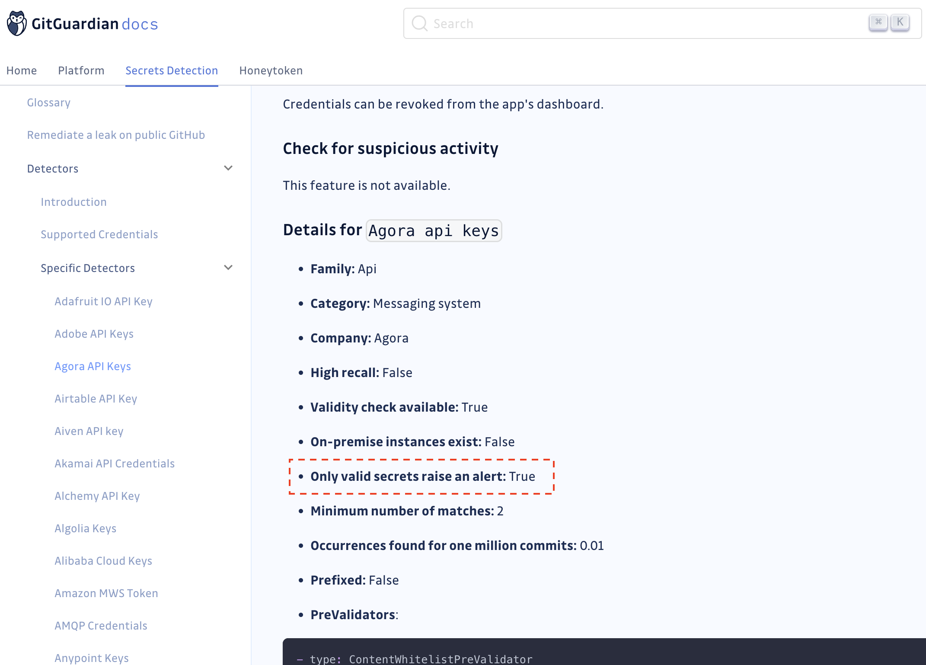This screenshot has width=926, height=665.
Task: Click the Check for suspicious activity heading
Action: (x=390, y=149)
